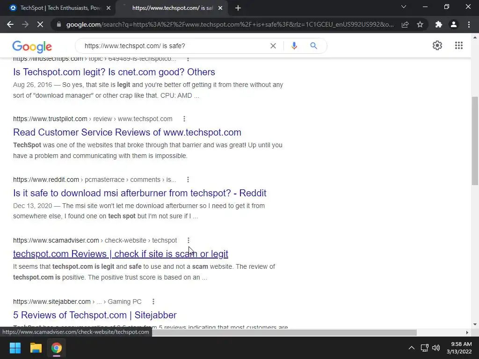Click the scamadviser.com breadcrumb URL
The height and width of the screenshot is (359, 479).
point(95,240)
